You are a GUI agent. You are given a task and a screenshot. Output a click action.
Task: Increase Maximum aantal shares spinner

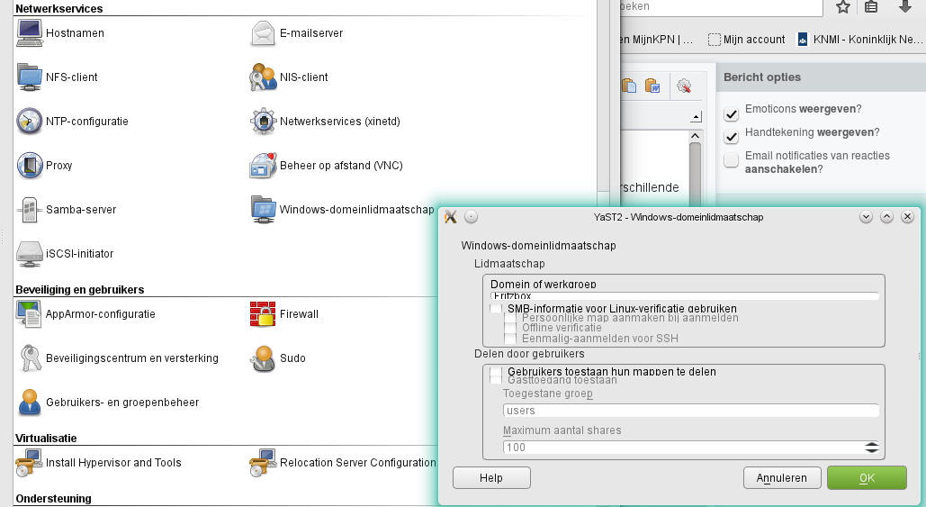click(x=872, y=444)
